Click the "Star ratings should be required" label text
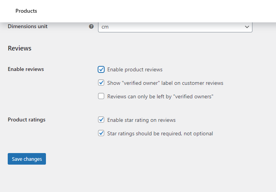Viewport: 276px width, 192px height. (160, 134)
